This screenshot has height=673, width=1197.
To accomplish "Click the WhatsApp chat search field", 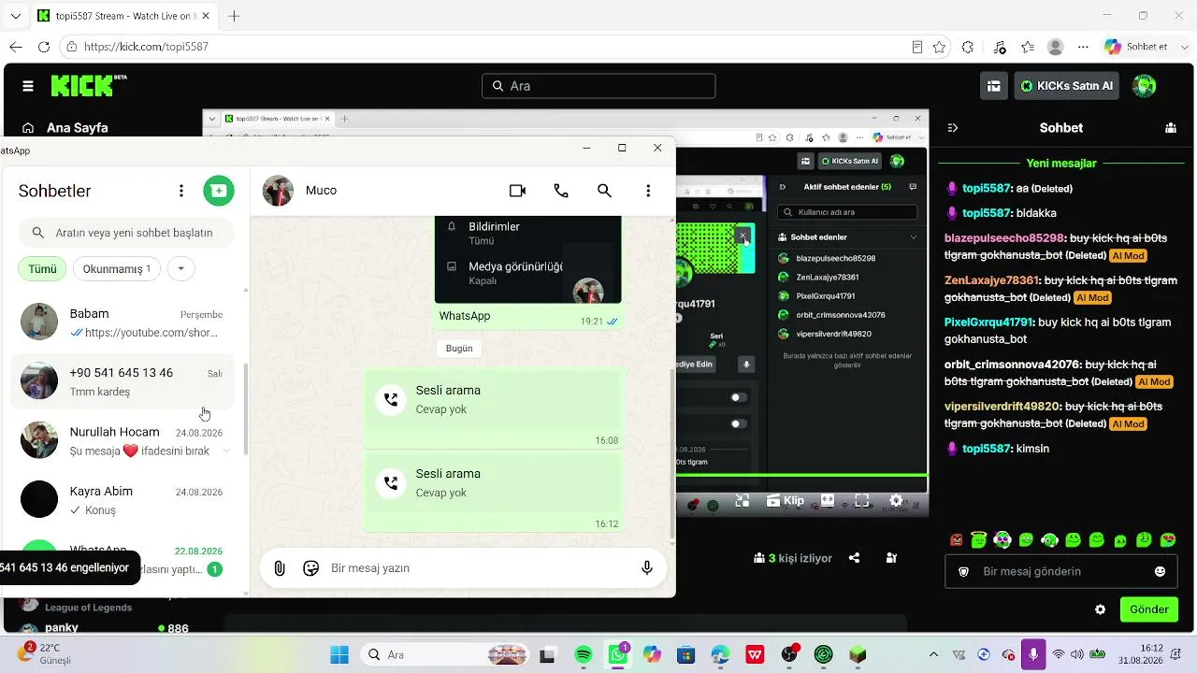I will 126,233.
